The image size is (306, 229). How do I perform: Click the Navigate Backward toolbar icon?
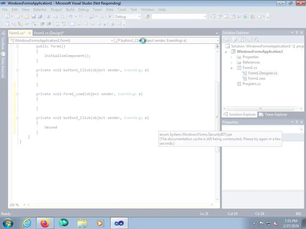pyautogui.click(x=92, y=17)
